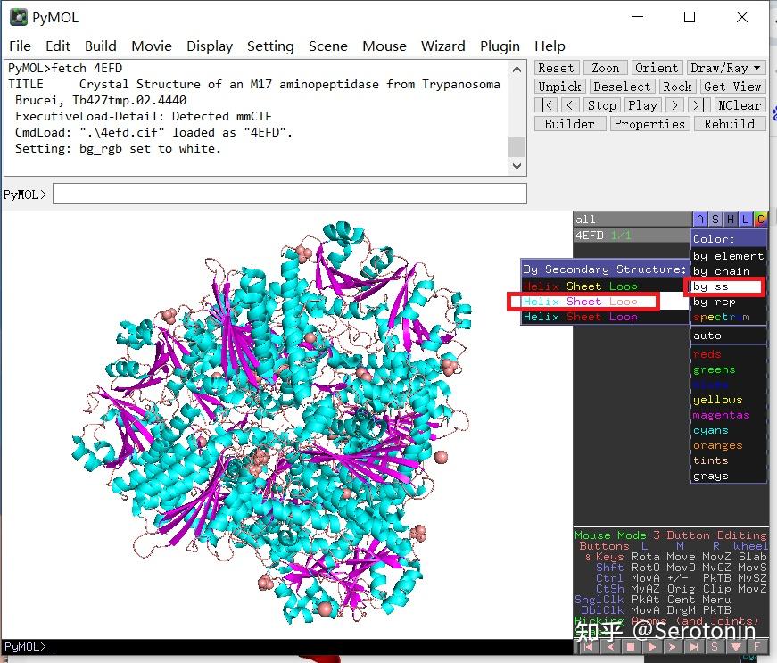Viewport: 777px width, 663px height.
Task: Select red Helix yellow Sheet green Loop scheme
Action: coord(604,286)
